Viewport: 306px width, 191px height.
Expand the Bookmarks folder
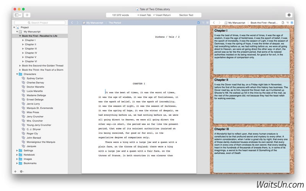tap(17, 163)
